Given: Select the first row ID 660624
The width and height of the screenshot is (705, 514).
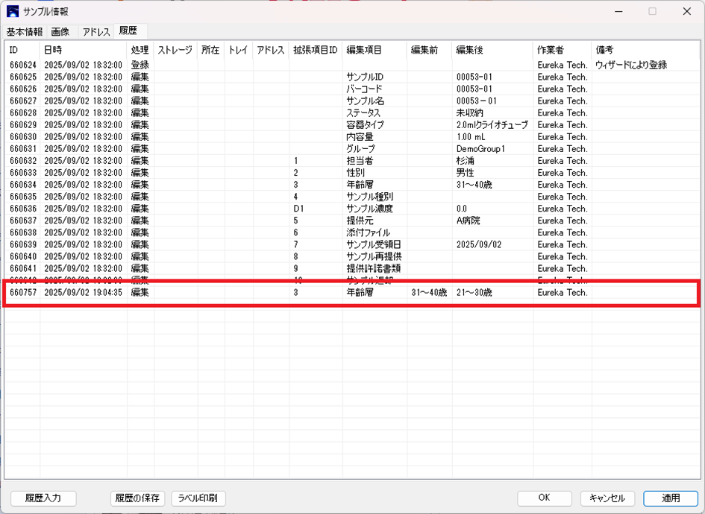Looking at the screenshot, I should coord(22,66).
